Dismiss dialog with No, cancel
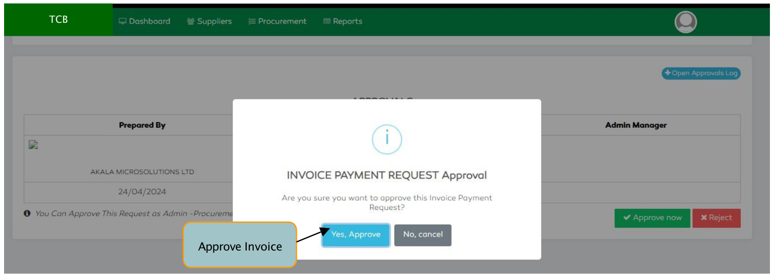The height and width of the screenshot is (276, 774). (x=423, y=235)
